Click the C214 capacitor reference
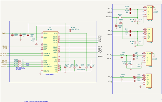The image size is (162, 102). point(127,29)
